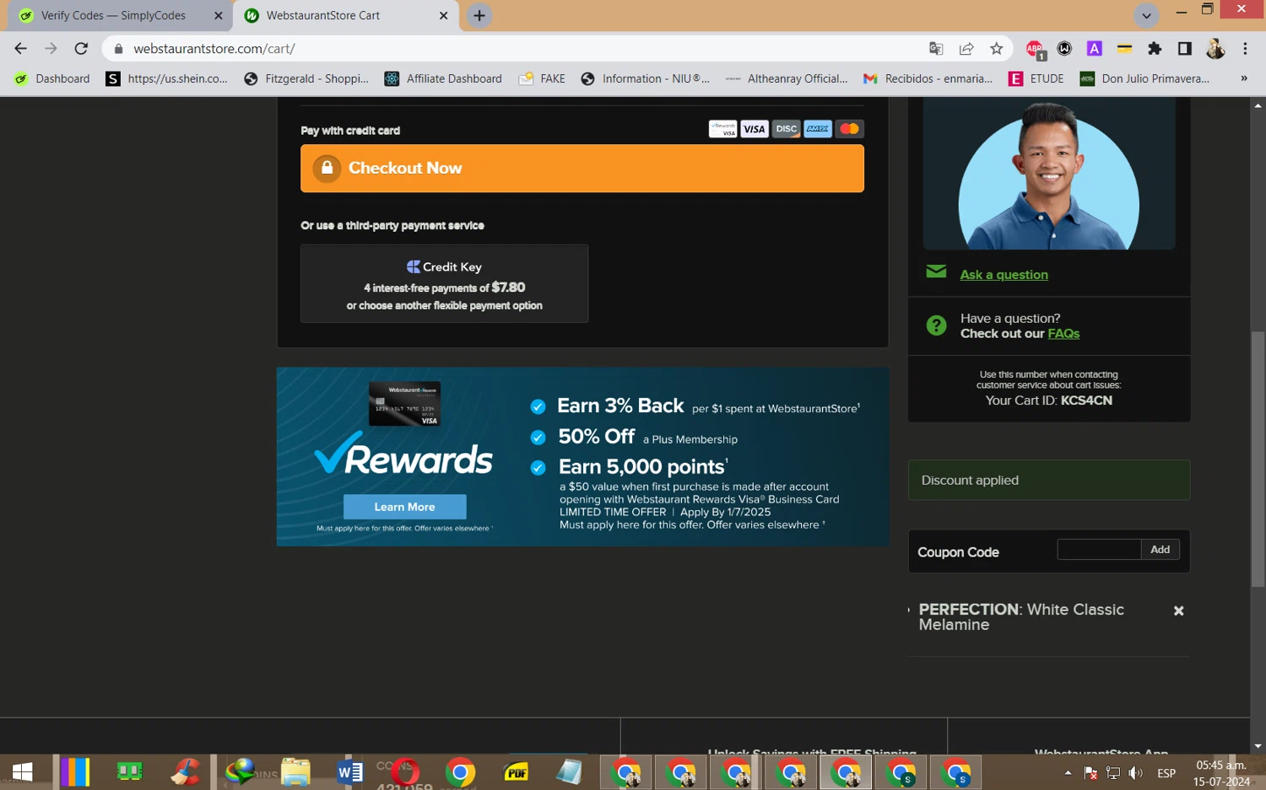Click Add next to Coupon Code
The image size is (1266, 790).
[1160, 550]
